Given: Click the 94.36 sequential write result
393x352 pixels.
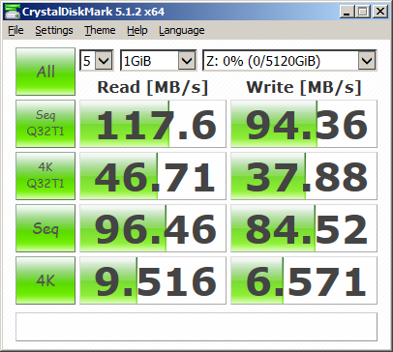Looking at the screenshot, I should click(x=304, y=124).
